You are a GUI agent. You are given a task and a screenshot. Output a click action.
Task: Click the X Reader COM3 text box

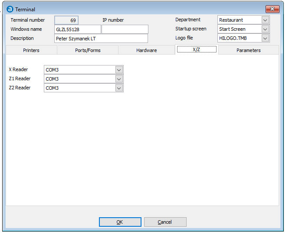(x=79, y=70)
